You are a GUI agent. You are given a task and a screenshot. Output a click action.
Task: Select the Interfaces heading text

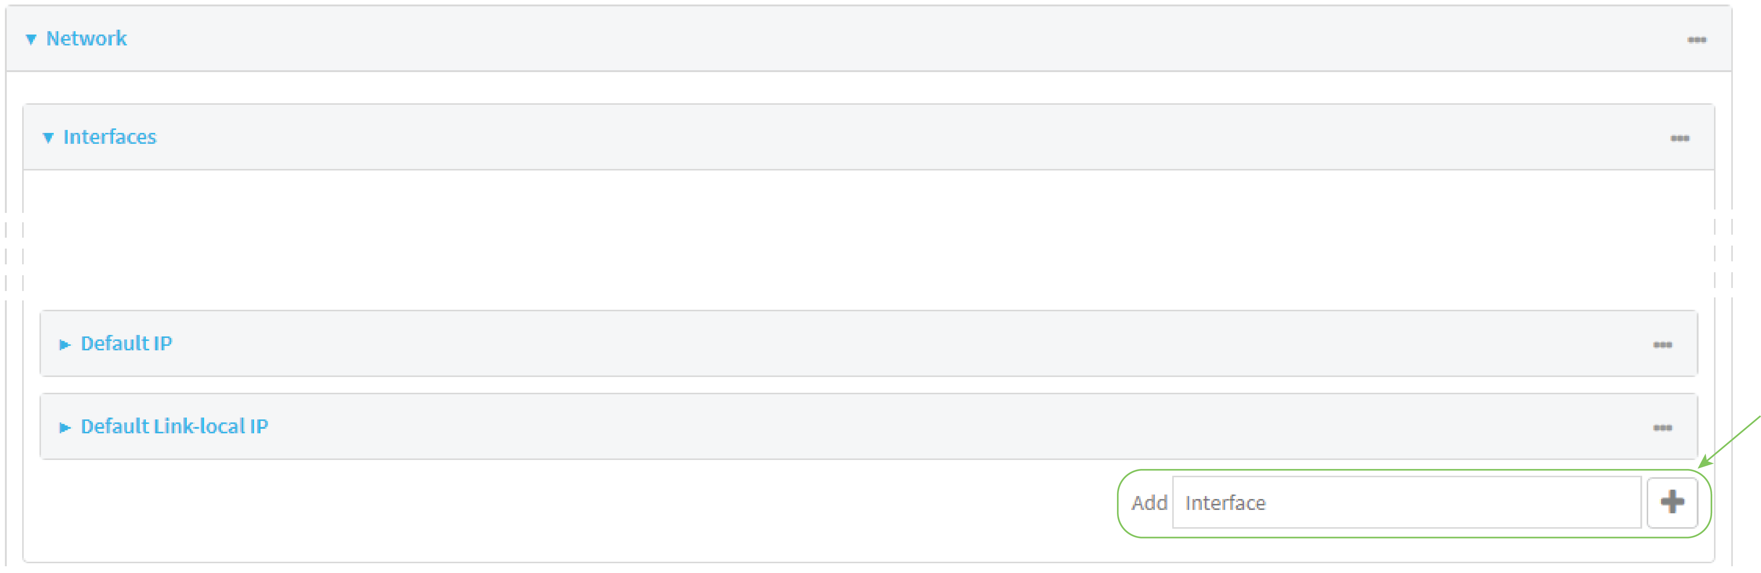[110, 137]
